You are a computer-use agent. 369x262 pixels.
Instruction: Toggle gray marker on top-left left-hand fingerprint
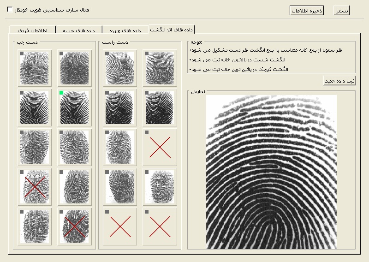pos(22,54)
